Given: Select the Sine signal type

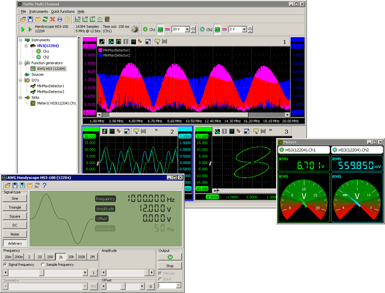Looking at the screenshot, I should 15,198.
